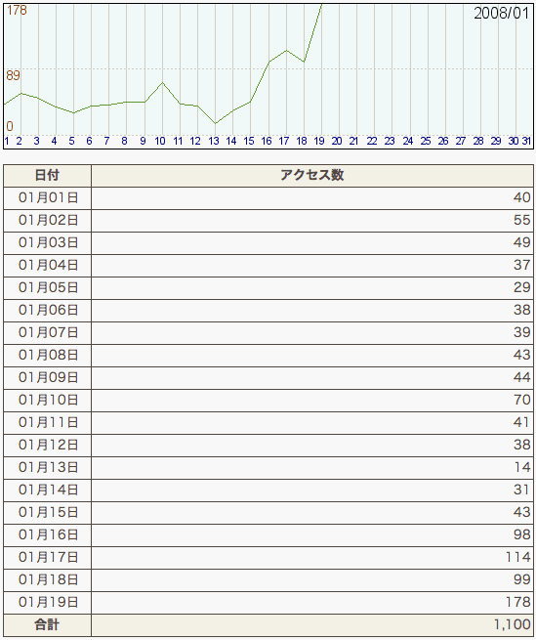Viewport: 536px width, 640px height.
Task: Click day 28 on chart x-axis
Action: pyautogui.click(x=478, y=142)
